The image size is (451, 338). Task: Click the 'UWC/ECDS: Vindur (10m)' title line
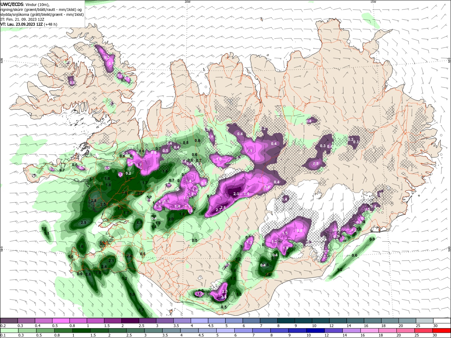pos(25,4)
